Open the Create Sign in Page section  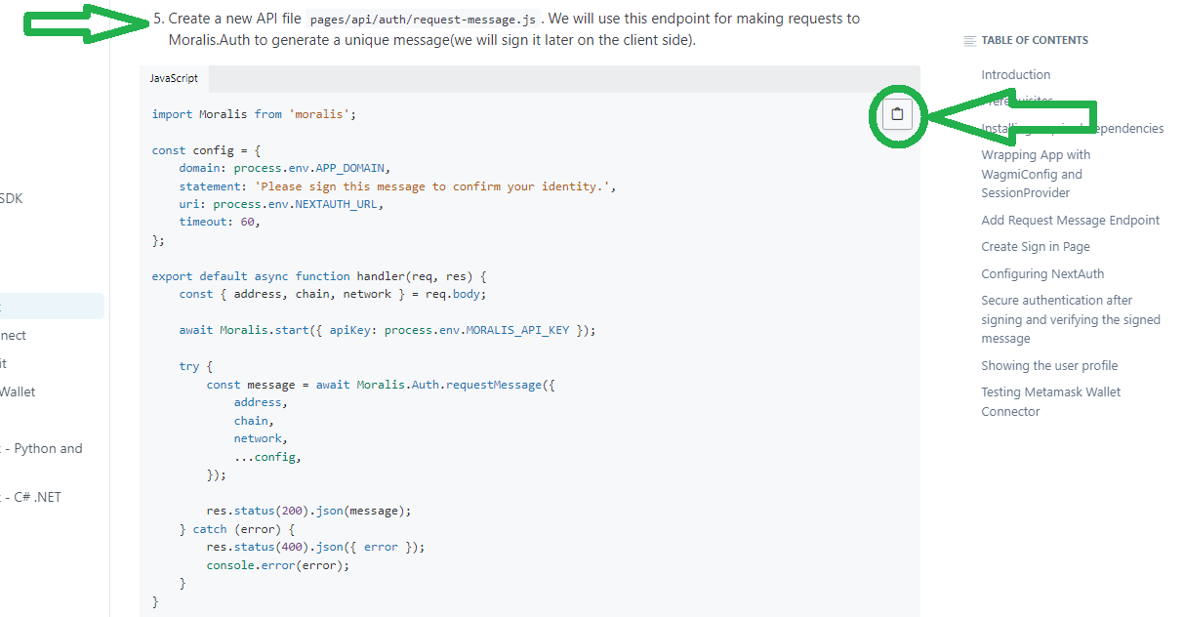1036,247
